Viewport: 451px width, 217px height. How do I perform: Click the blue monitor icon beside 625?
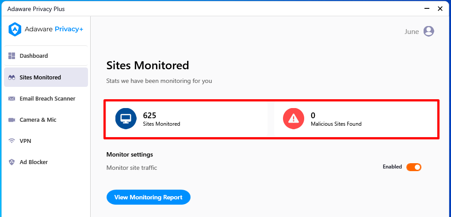(x=126, y=119)
